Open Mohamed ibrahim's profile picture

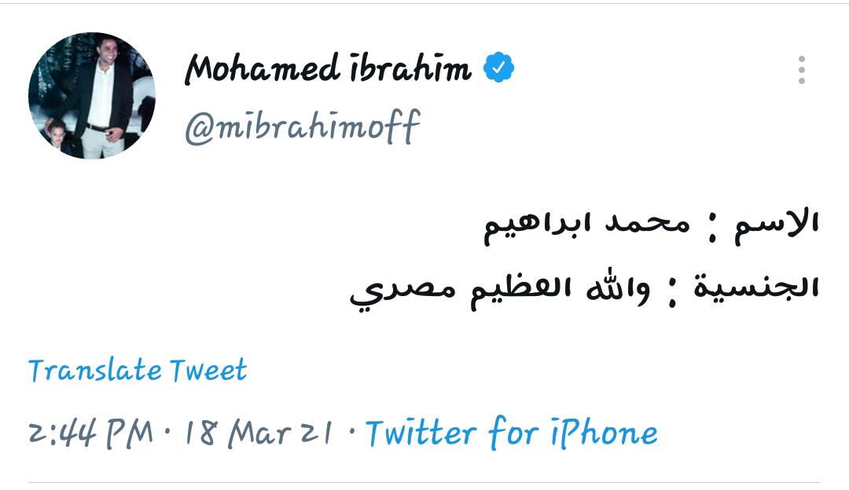[x=92, y=96]
